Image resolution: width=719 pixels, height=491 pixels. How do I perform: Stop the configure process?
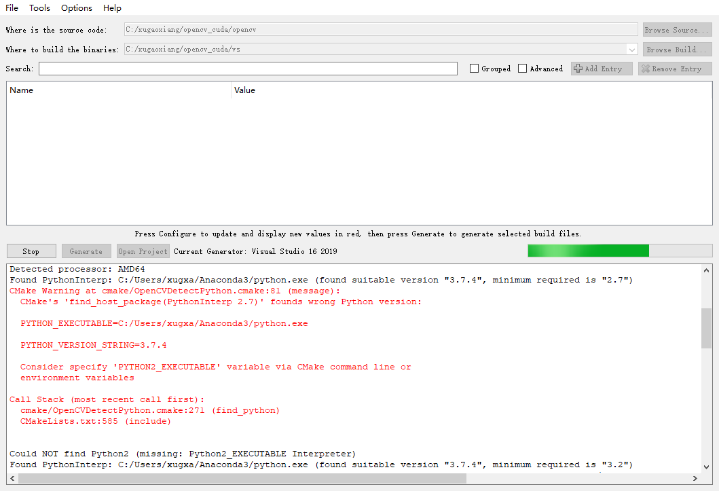click(31, 251)
